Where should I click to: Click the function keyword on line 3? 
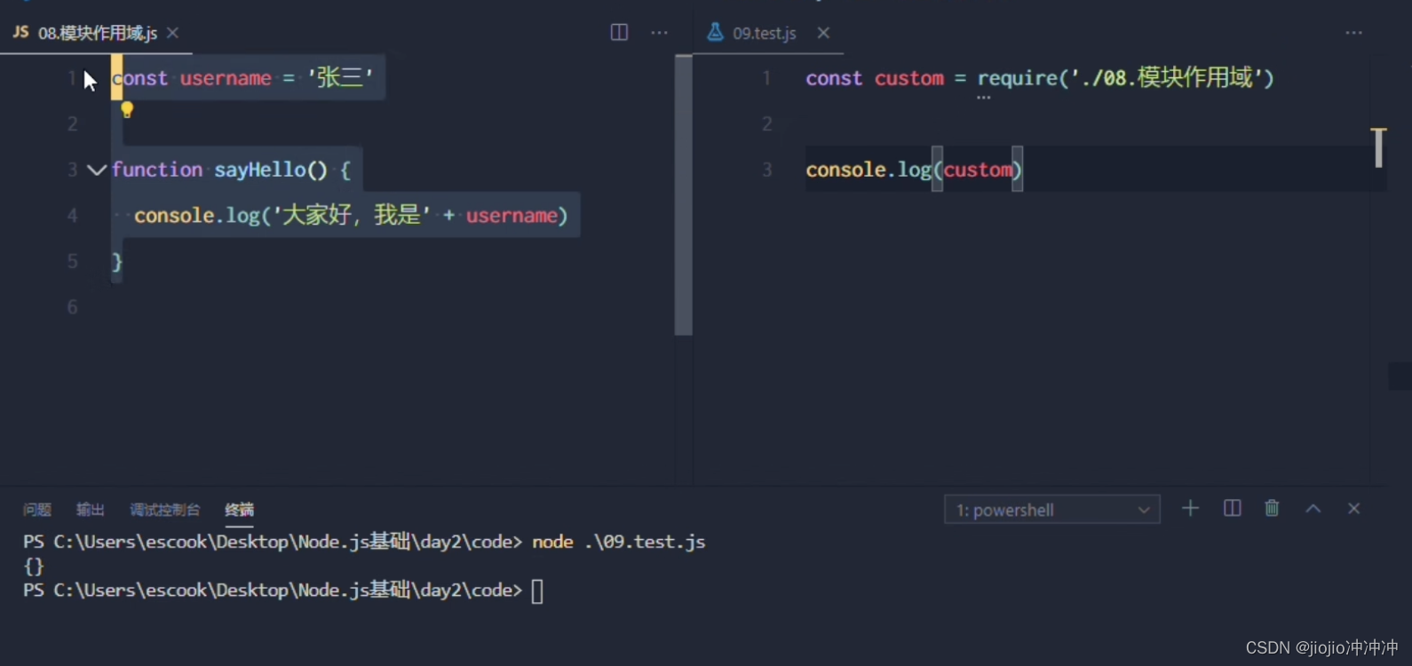click(x=157, y=170)
